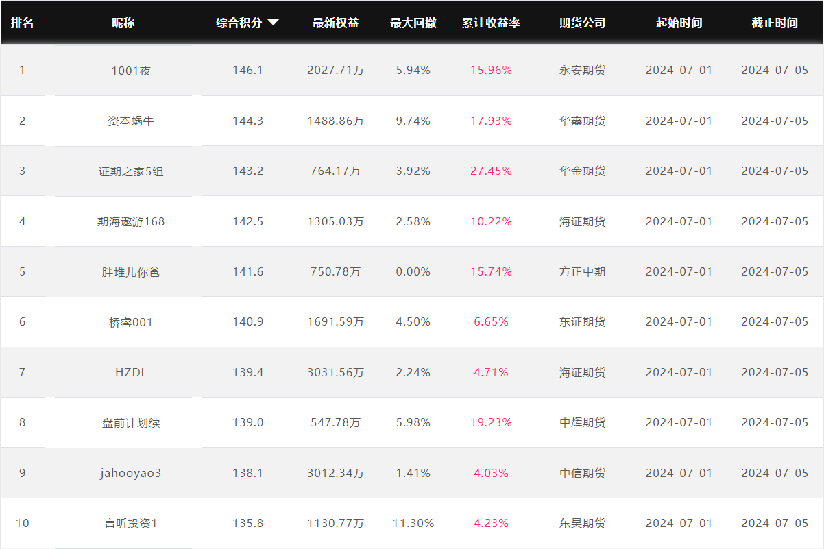
Task: Click drawdown value 11.30%
Action: [413, 523]
